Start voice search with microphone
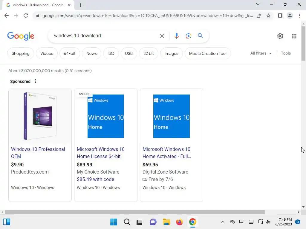This screenshot has height=229, width=306. 176,36
